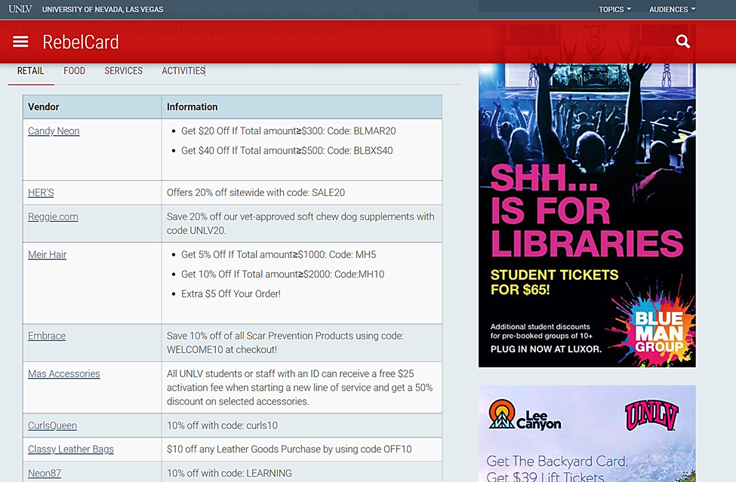Open the Lee Canyon Backyard Card ad

click(x=587, y=434)
